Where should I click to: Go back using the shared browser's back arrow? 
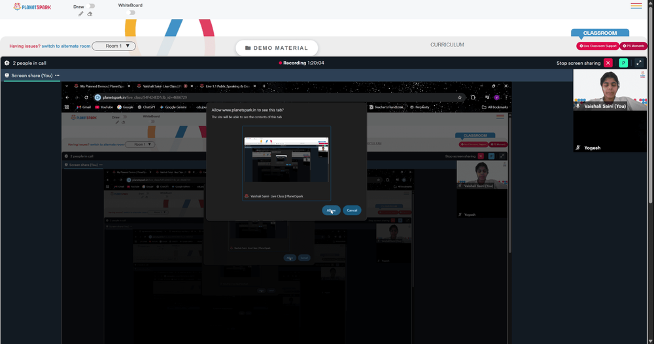(x=67, y=97)
